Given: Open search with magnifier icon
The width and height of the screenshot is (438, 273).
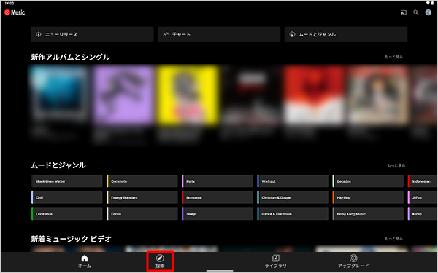Looking at the screenshot, I should 416,12.
